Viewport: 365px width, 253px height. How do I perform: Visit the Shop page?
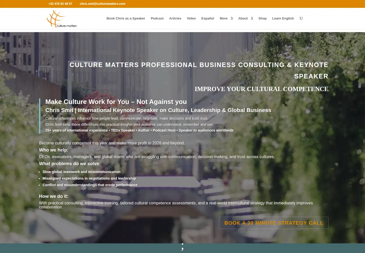tap(262, 18)
